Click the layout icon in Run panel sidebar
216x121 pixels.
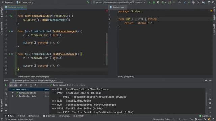coord(6,105)
